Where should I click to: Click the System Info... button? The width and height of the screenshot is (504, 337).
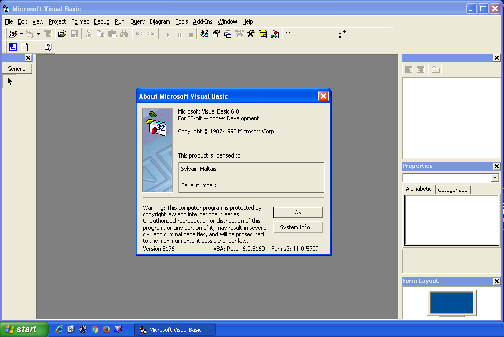298,227
